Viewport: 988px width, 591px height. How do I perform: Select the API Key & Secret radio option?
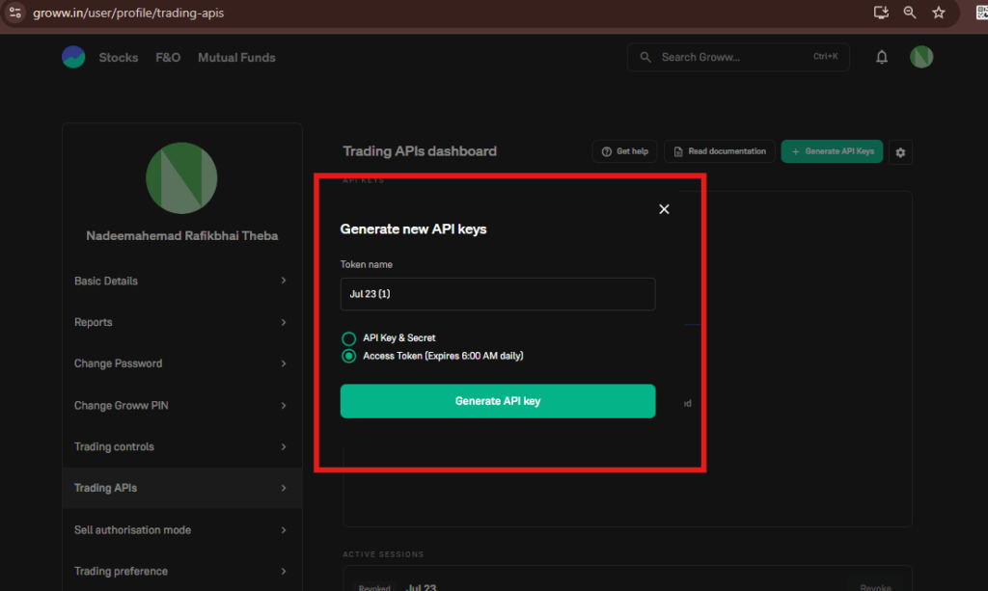click(x=348, y=338)
